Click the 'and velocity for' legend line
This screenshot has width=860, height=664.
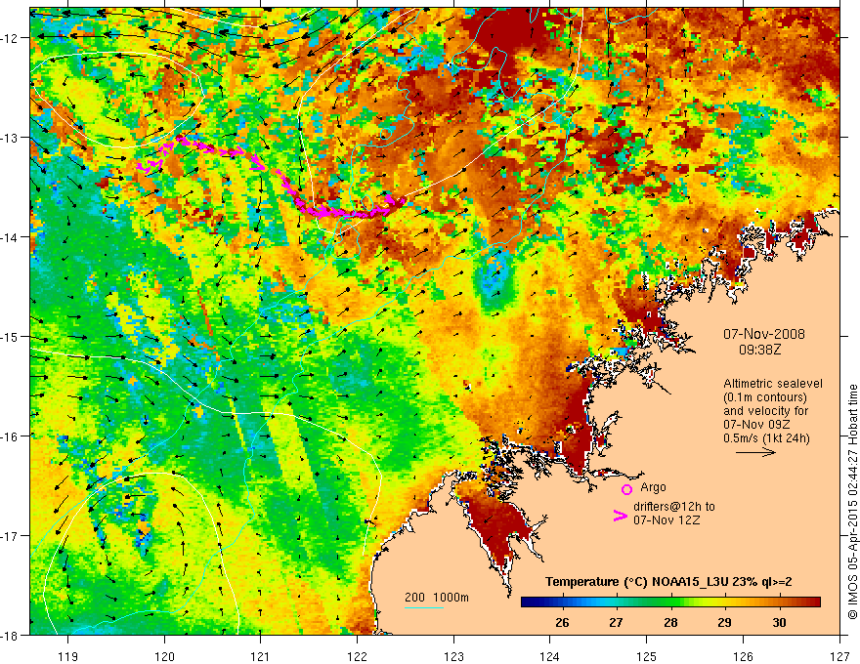(x=765, y=411)
